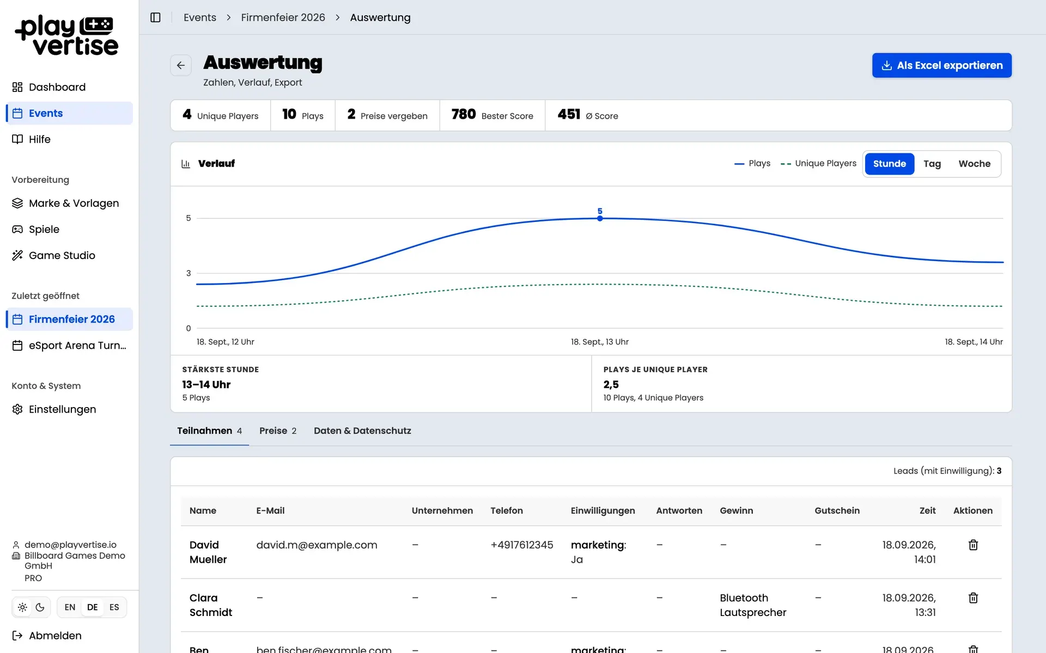Click david.m@example.com cell
Screen dimensions: 1046x653
click(x=317, y=545)
